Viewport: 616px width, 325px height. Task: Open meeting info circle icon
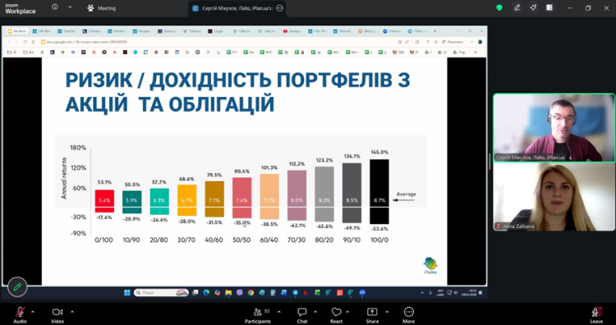pos(55,7)
